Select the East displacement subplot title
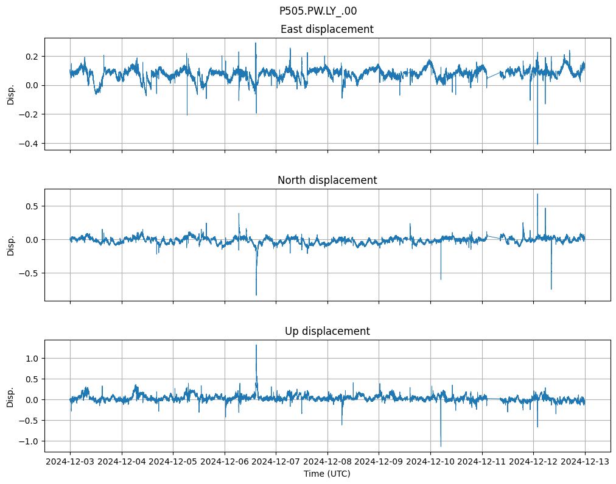The image size is (616, 484). click(327, 29)
